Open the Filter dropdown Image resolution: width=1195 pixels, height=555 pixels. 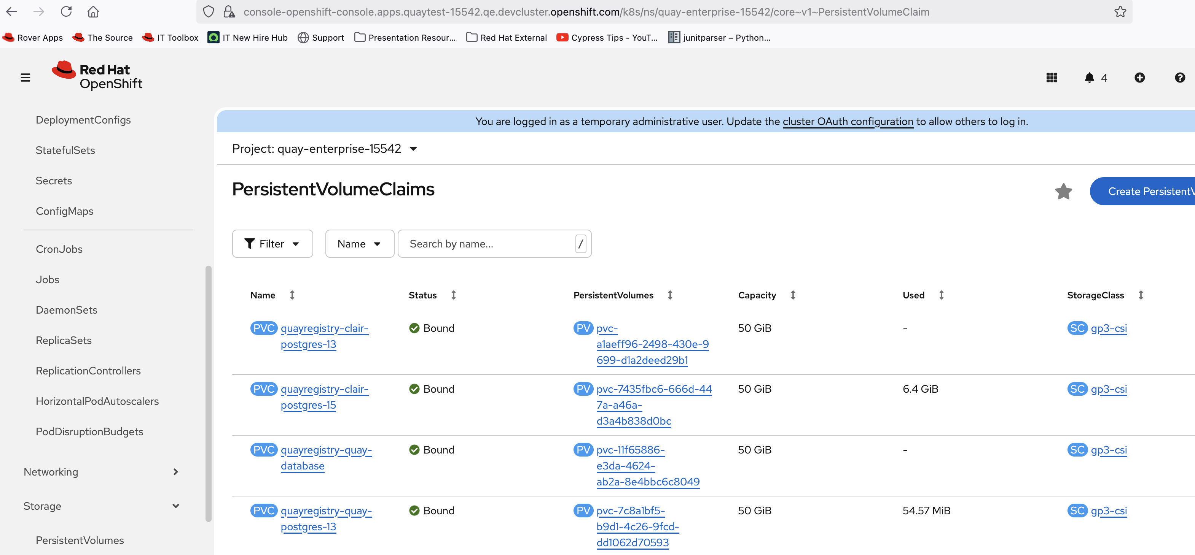pyautogui.click(x=272, y=244)
